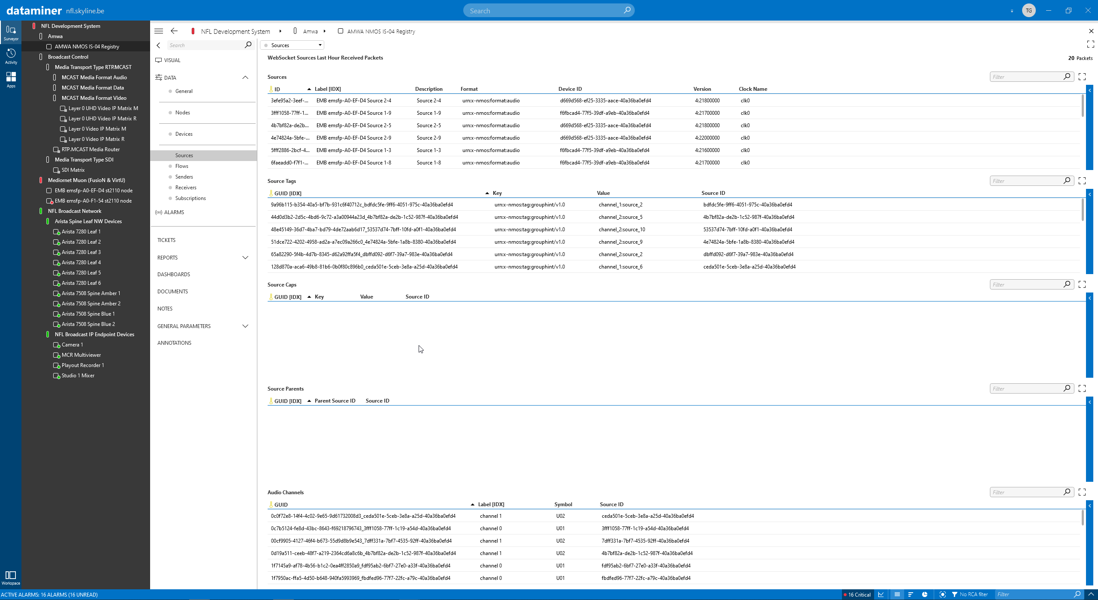Open the Sources page dropdown selector
Image resolution: width=1098 pixels, height=600 pixels.
click(292, 45)
